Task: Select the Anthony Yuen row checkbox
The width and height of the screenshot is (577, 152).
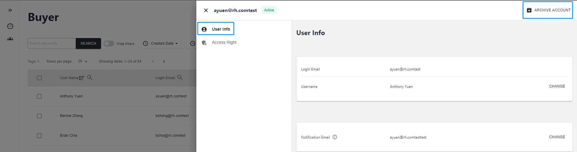Action: pos(39,96)
